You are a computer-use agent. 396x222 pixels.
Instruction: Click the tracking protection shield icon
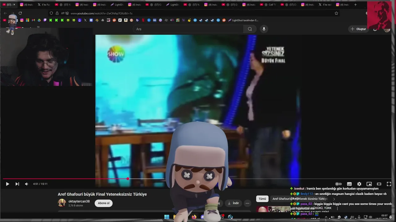(51, 13)
